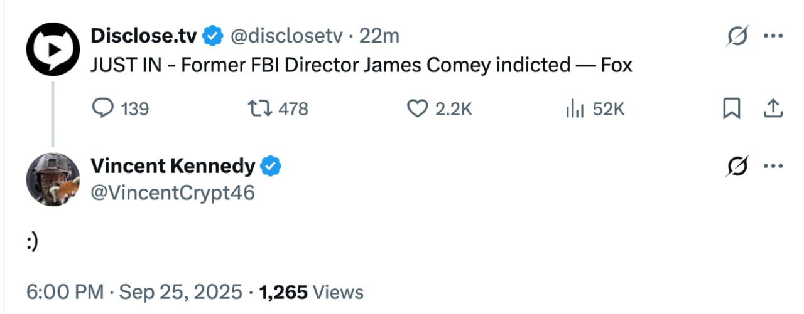Click the verified badge beside Disclose.tv
804x314 pixels.
tap(214, 36)
